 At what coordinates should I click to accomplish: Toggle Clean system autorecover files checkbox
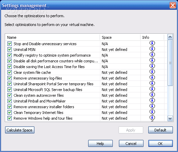coord(10,95)
